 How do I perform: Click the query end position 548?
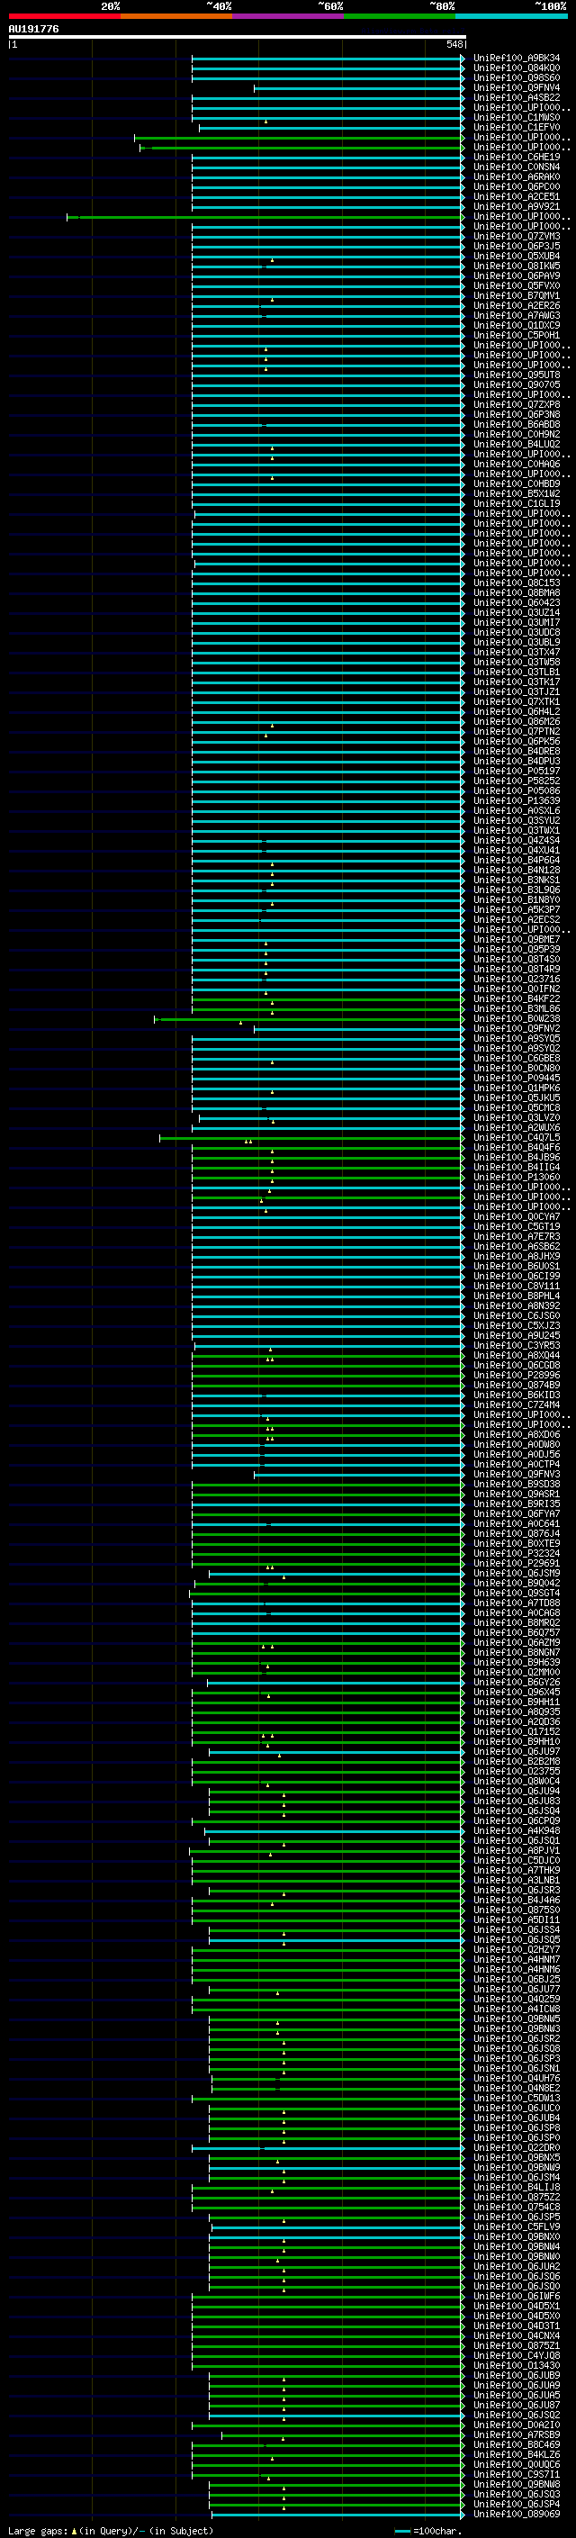pos(454,44)
